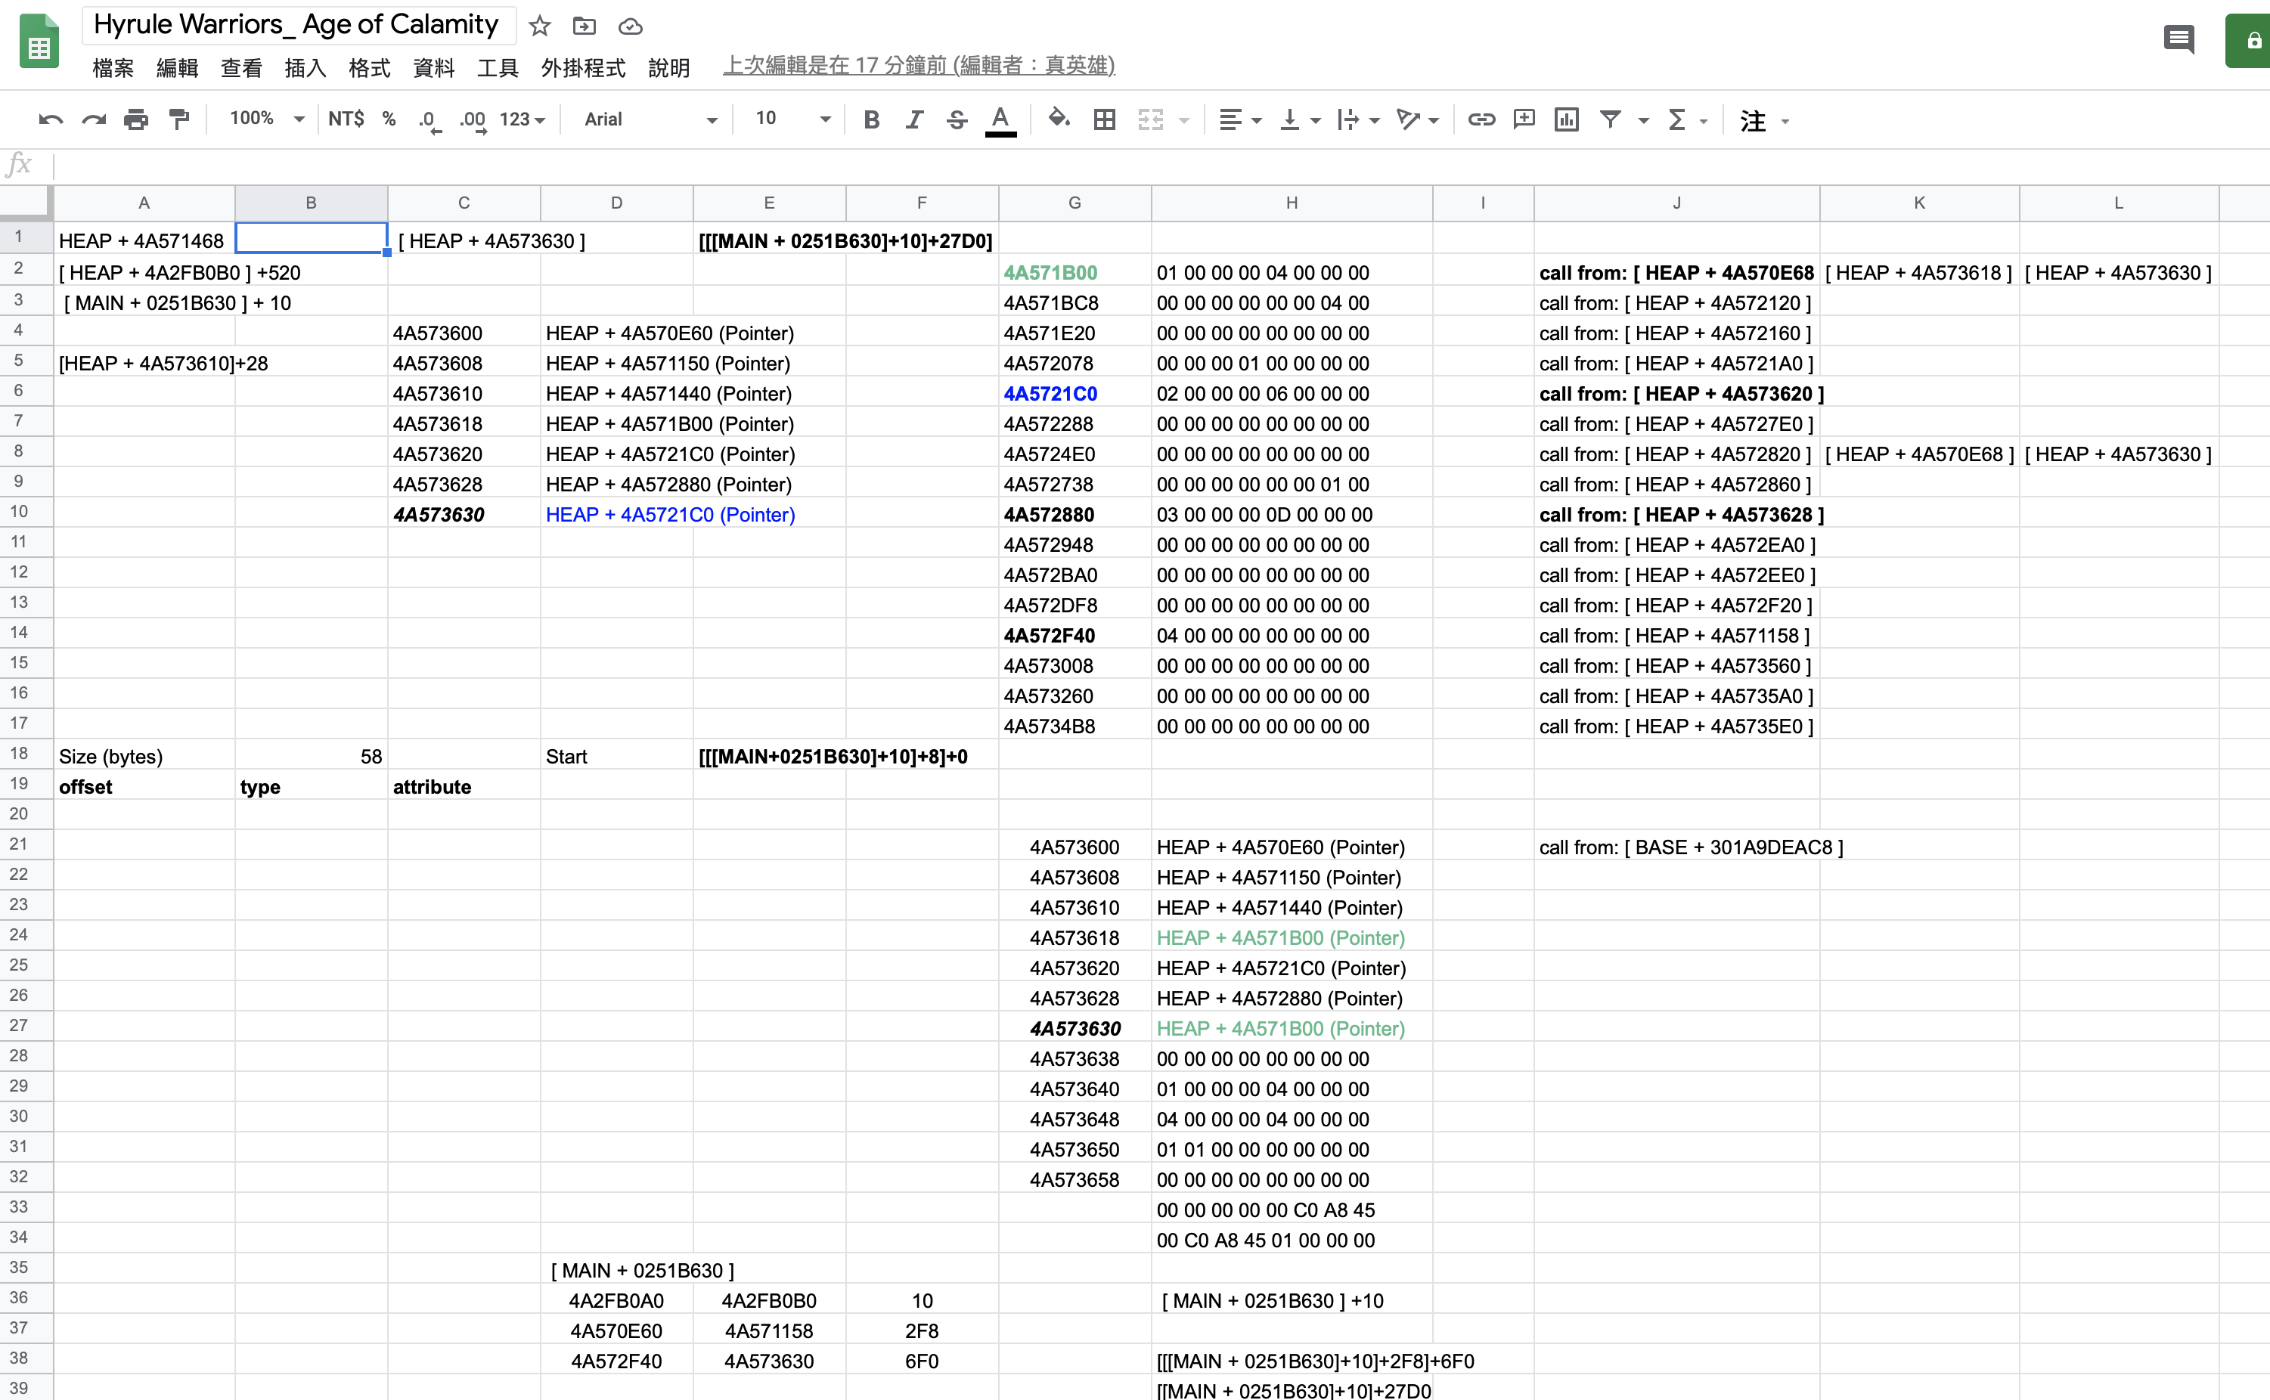The height and width of the screenshot is (1400, 2270).
Task: Select column B header
Action: point(312,203)
